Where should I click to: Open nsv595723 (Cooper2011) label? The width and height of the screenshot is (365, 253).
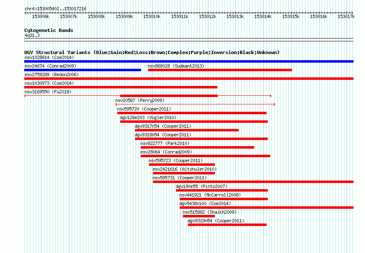[176, 160]
